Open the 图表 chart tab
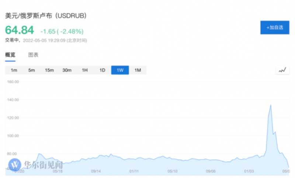The width and height of the screenshot is (295, 178). [x=33, y=55]
